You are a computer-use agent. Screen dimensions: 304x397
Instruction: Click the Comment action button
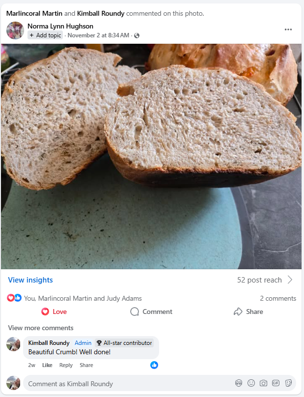coord(151,312)
